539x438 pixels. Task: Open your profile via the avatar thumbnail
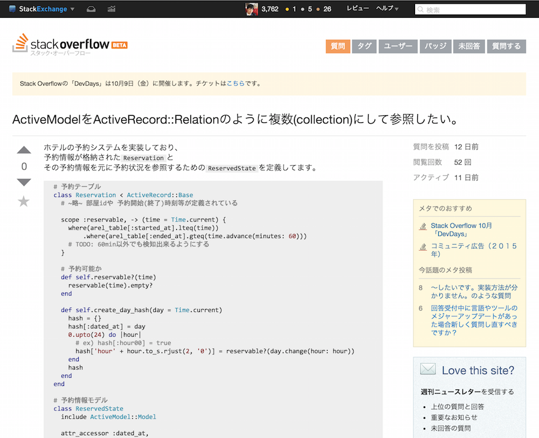(251, 9)
